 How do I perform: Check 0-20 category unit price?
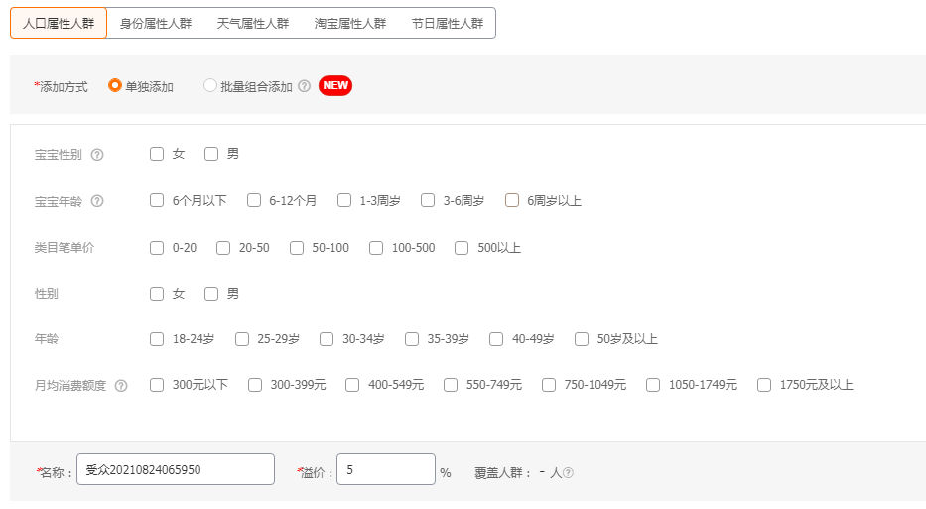pyautogui.click(x=157, y=248)
